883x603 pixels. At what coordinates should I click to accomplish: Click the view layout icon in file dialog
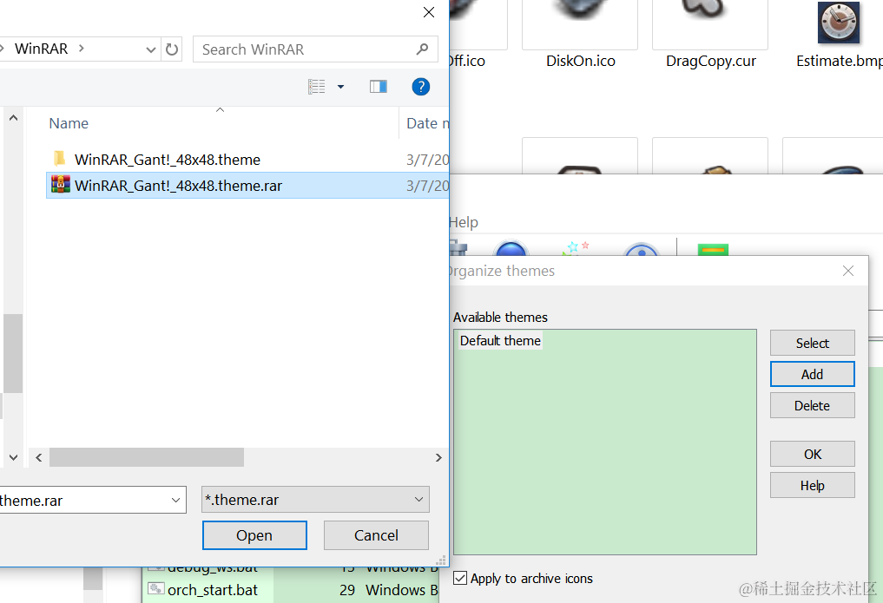click(x=317, y=87)
